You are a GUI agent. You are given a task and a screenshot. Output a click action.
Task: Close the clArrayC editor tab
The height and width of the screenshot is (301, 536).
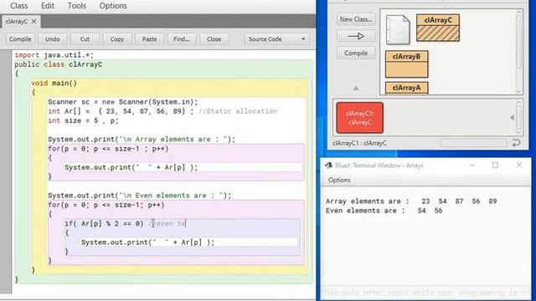click(33, 22)
